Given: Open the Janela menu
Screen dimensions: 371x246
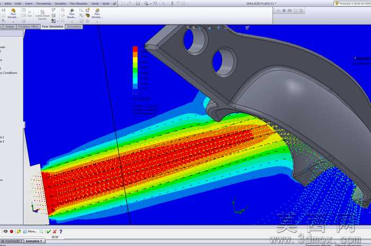Looking at the screenshot, I should pos(95,4).
